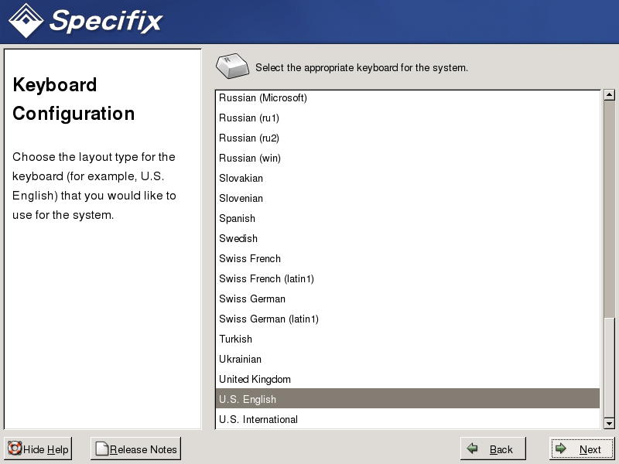Select U.S. International keyboard layout
The image size is (619, 464).
point(258,420)
